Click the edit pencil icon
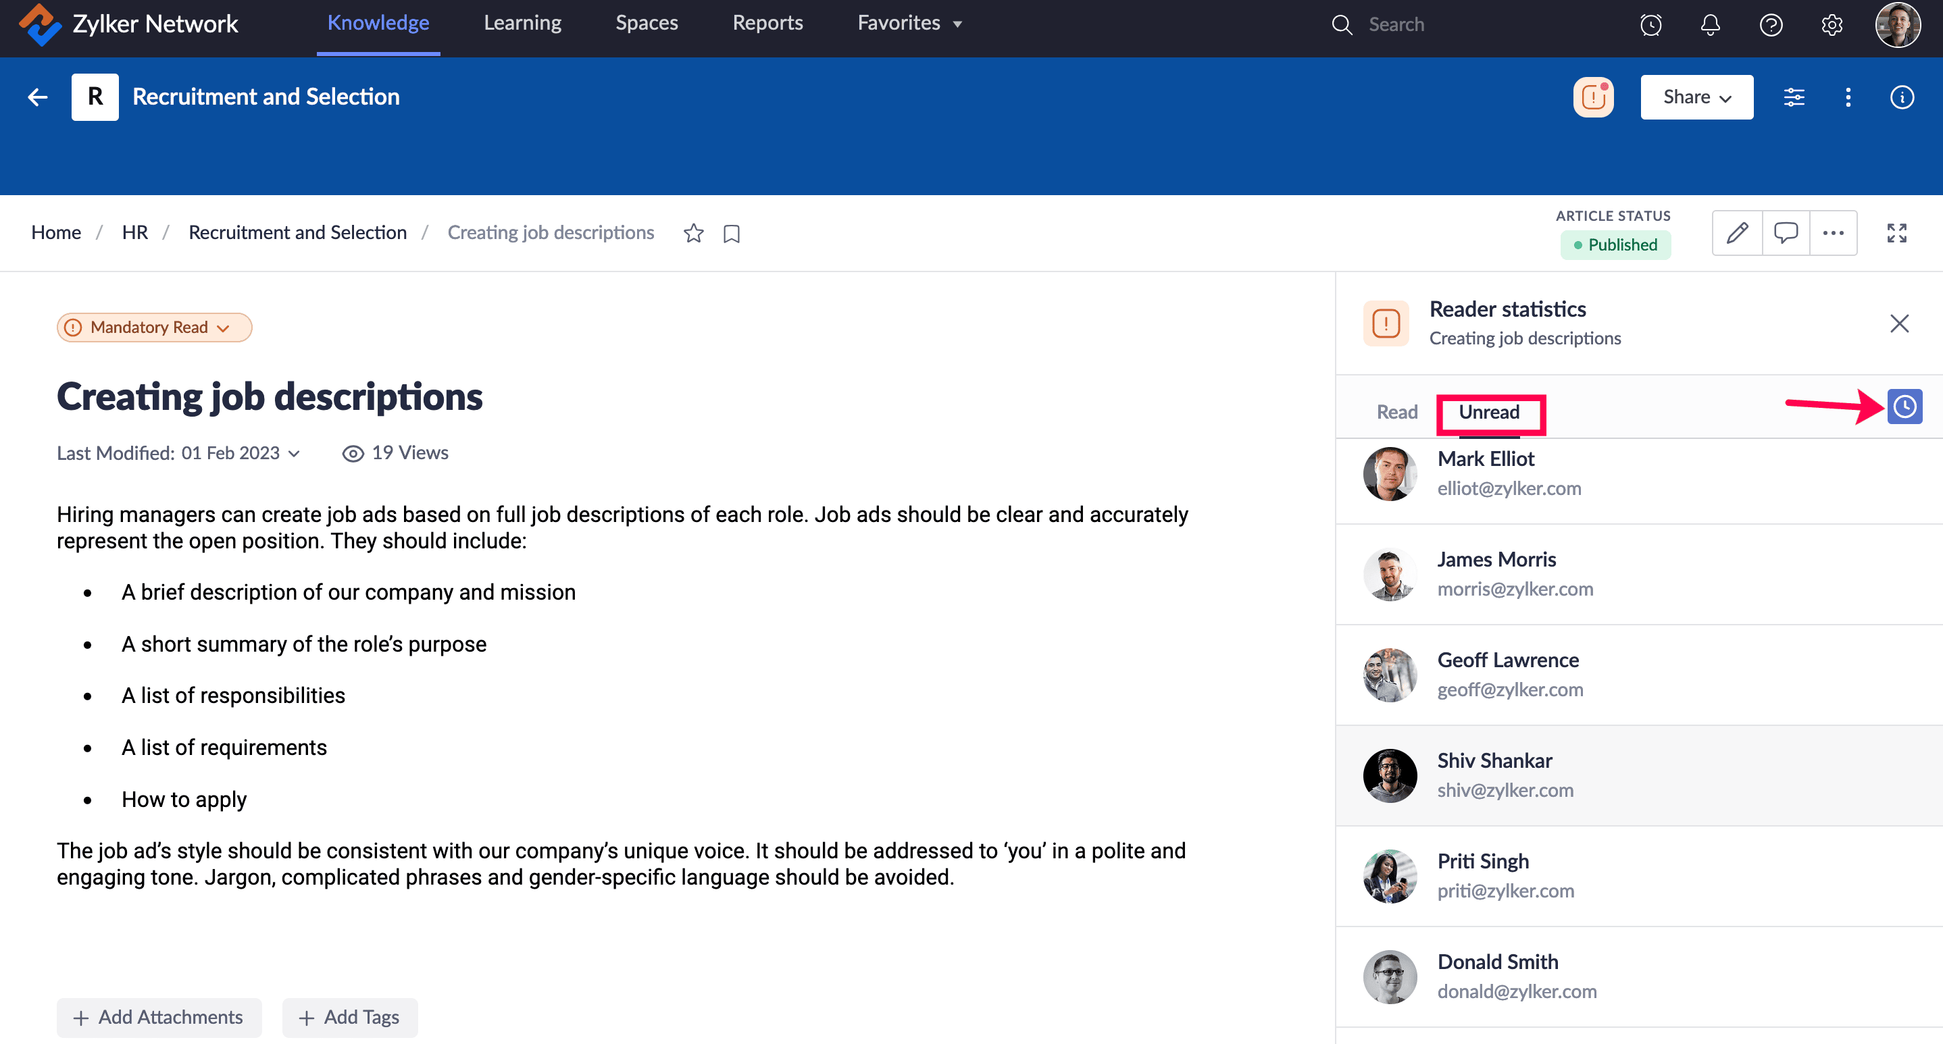 (x=1736, y=233)
